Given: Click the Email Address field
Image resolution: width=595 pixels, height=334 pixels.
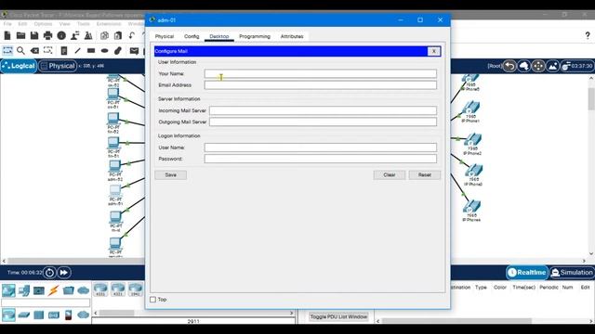Looking at the screenshot, I should coord(320,85).
